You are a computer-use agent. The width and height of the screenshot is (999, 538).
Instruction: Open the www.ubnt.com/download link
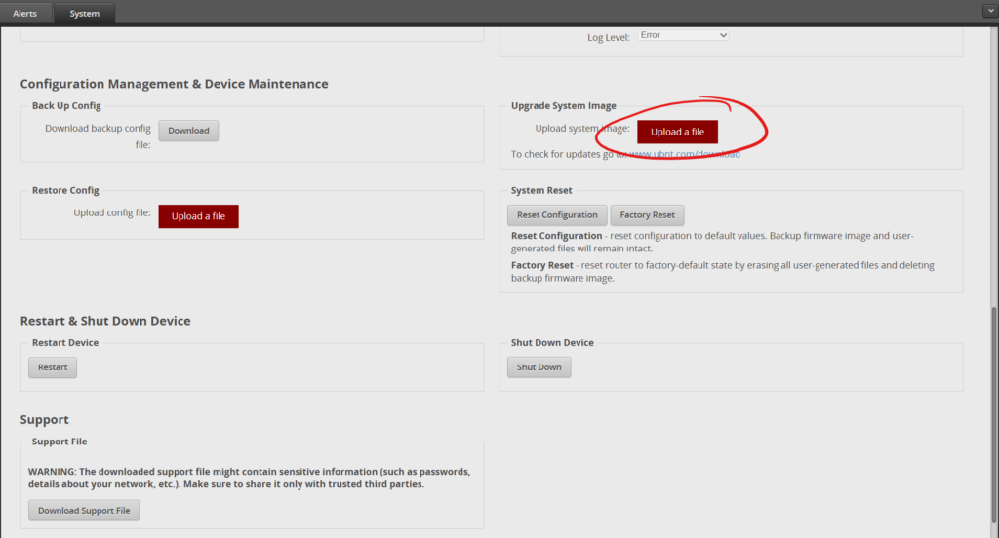[x=684, y=154]
